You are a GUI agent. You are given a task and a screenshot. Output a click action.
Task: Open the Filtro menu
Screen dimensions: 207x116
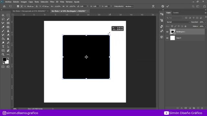pyautogui.click(x=52, y=2)
